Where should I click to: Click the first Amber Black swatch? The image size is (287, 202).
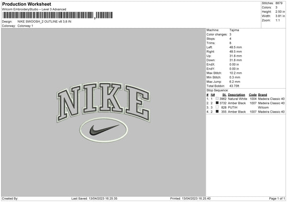[217, 103]
